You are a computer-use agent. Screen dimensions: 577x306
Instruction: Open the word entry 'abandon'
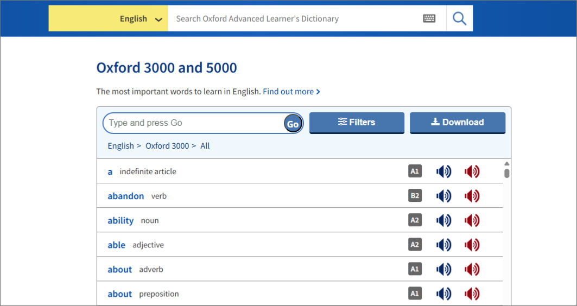point(126,196)
